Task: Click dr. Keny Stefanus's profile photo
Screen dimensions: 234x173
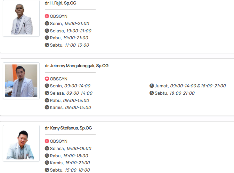Action: (x=21, y=143)
